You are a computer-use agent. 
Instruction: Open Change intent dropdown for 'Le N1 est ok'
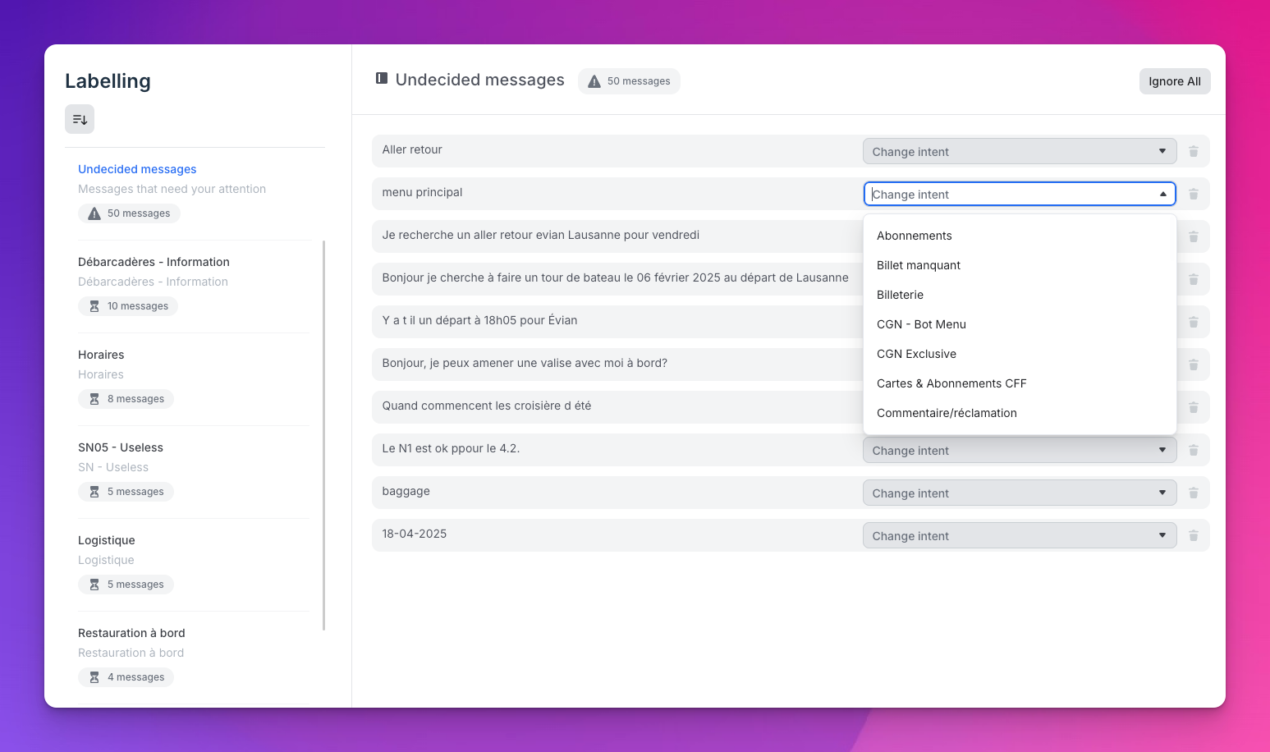pos(1020,450)
